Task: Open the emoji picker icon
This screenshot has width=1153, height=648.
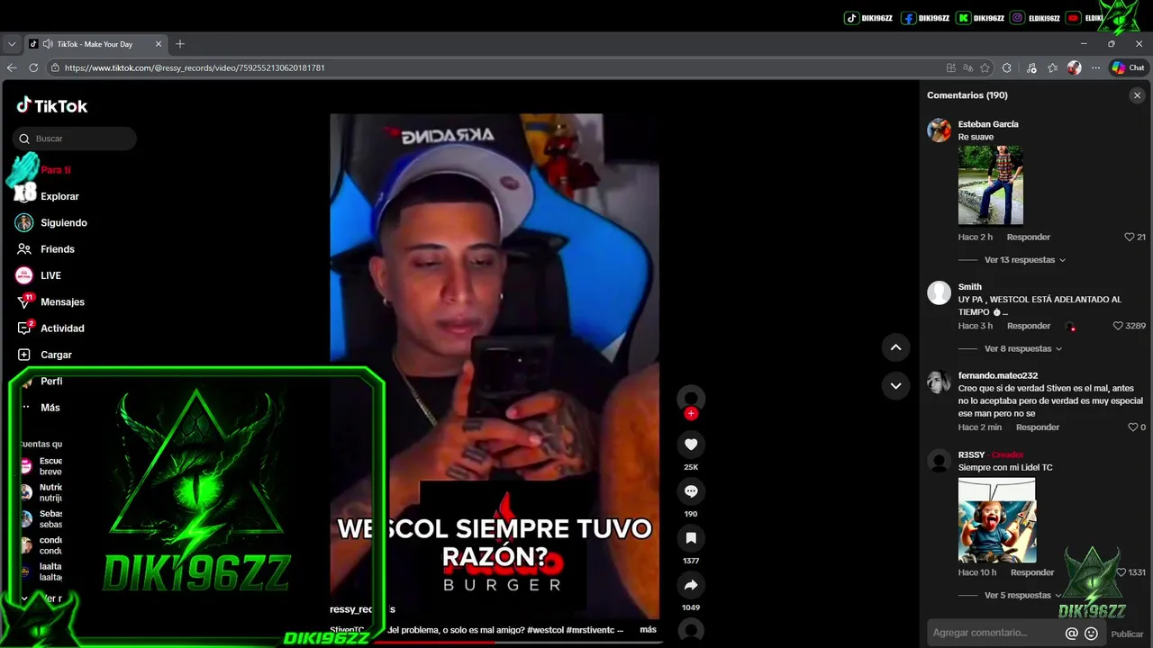Action: click(x=1091, y=634)
